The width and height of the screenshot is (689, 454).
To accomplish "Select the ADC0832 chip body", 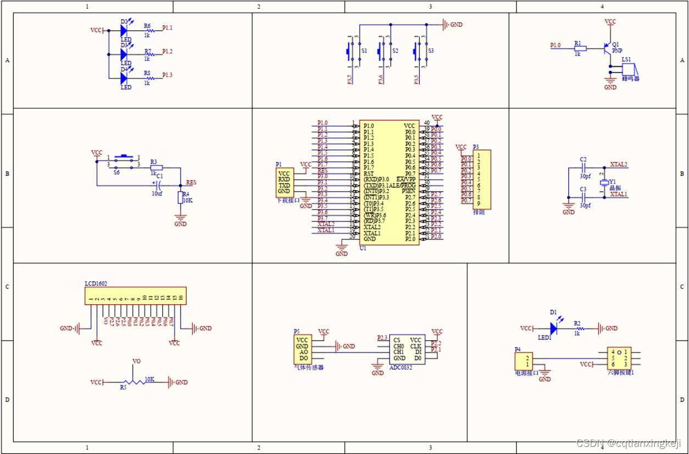I will pyautogui.click(x=408, y=349).
